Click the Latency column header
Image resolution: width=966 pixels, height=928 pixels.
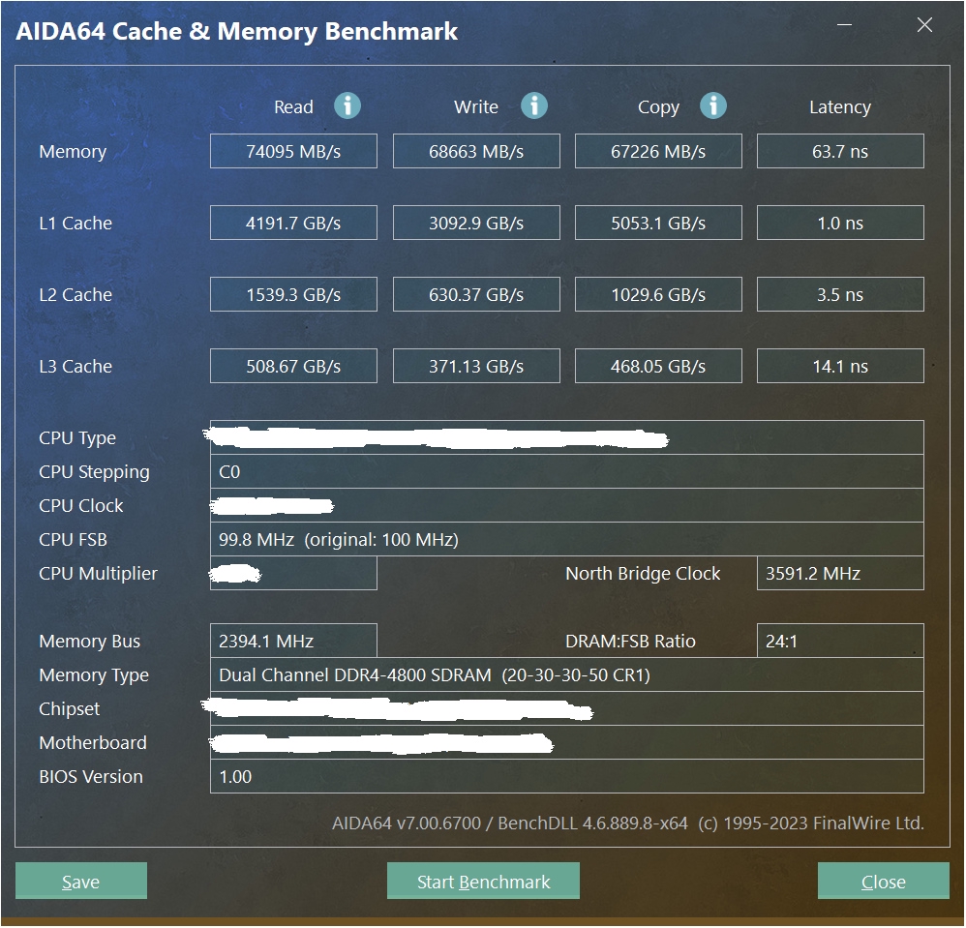[840, 107]
